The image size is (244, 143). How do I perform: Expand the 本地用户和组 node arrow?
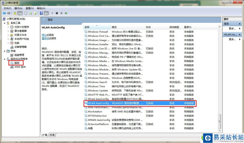(8, 39)
